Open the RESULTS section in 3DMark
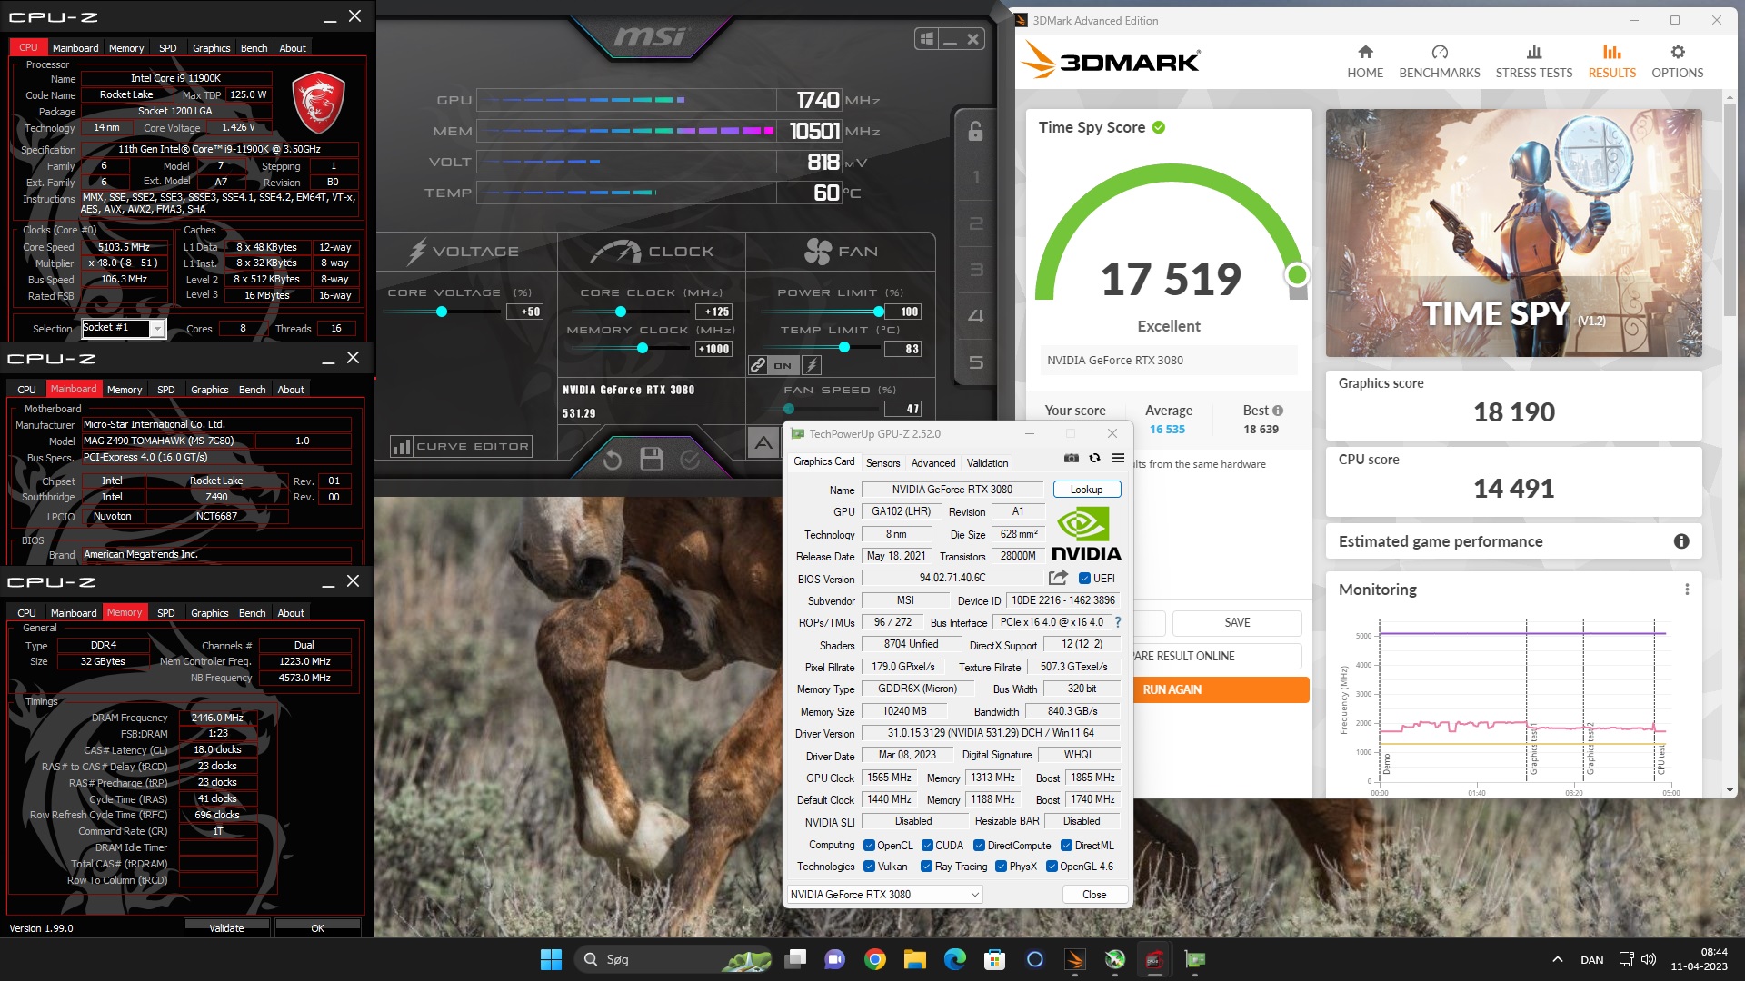 pyautogui.click(x=1611, y=61)
